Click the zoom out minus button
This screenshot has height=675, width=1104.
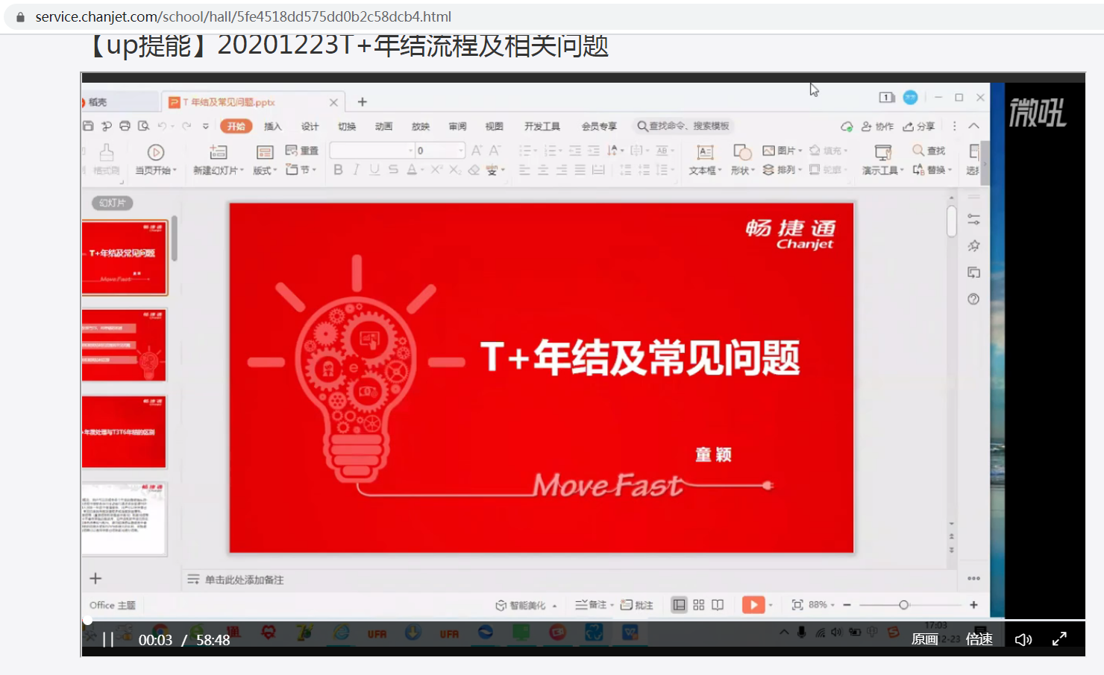pyautogui.click(x=847, y=605)
